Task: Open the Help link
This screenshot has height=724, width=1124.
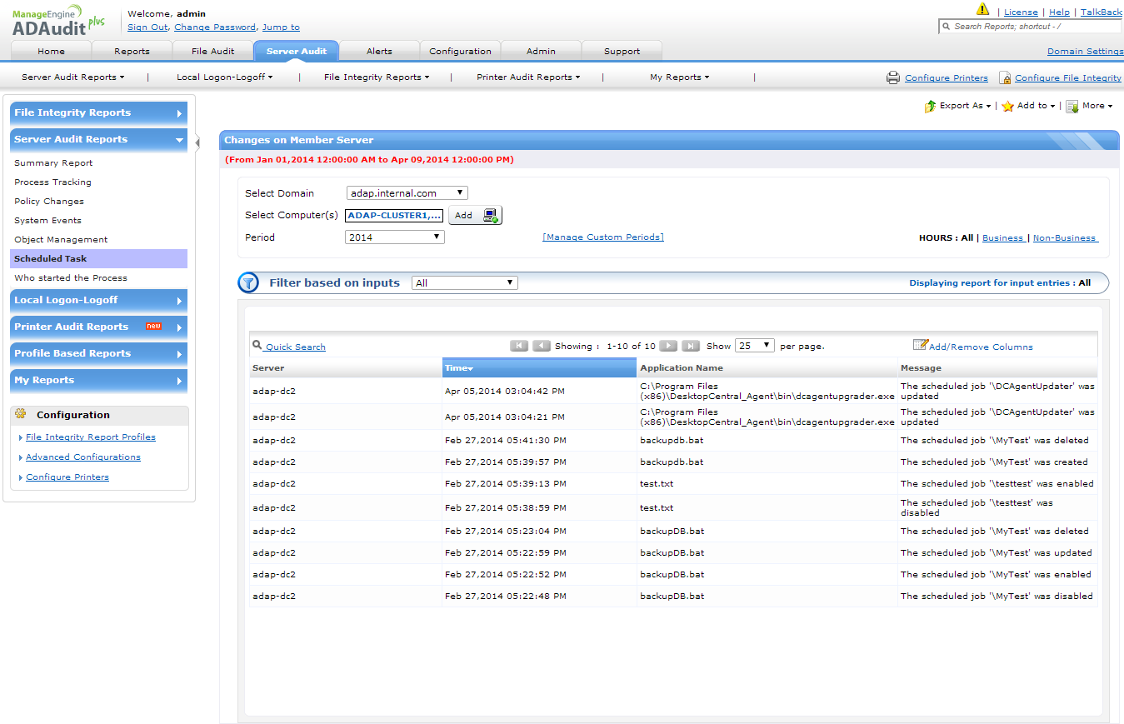Action: coord(1059,12)
